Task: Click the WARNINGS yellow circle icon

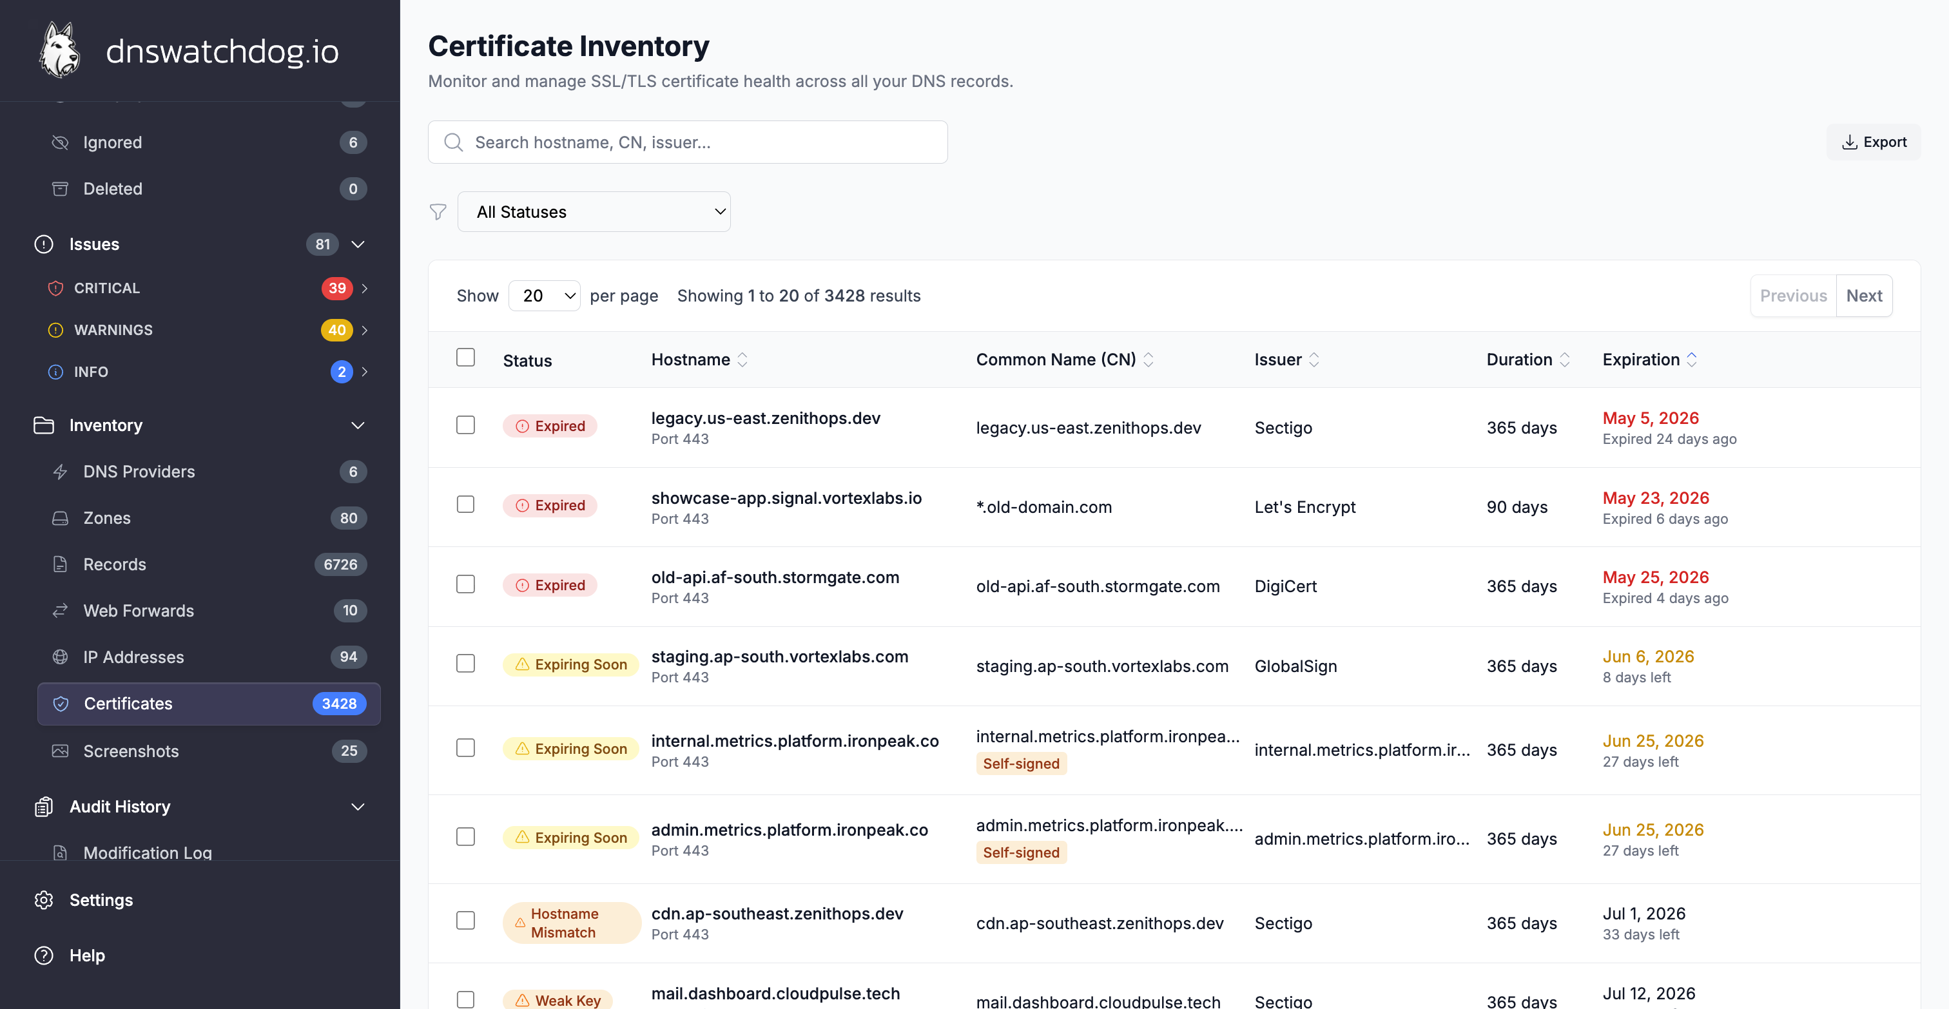Action: pyautogui.click(x=55, y=330)
